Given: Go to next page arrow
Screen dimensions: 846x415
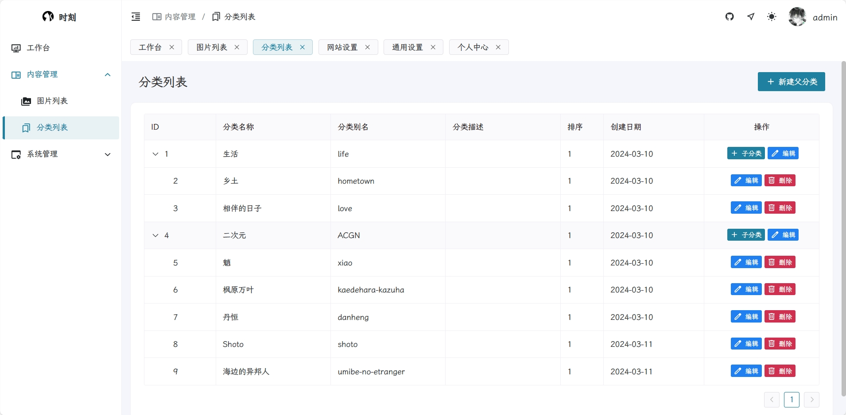Looking at the screenshot, I should coord(811,400).
